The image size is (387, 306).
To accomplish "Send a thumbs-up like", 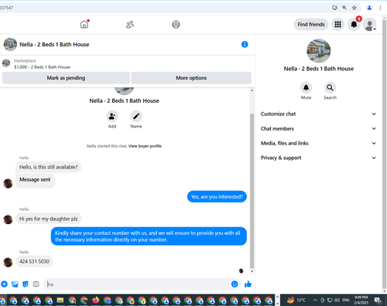I will pyautogui.click(x=248, y=284).
